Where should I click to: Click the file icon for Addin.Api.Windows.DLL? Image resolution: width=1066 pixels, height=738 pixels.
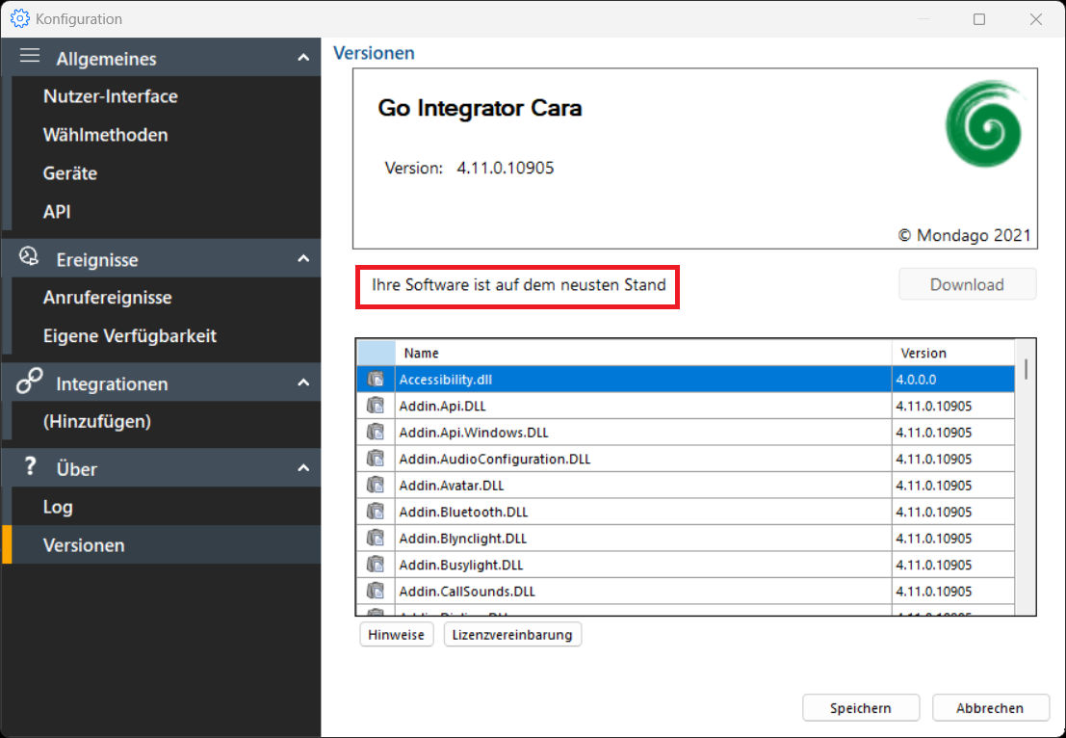(x=376, y=433)
